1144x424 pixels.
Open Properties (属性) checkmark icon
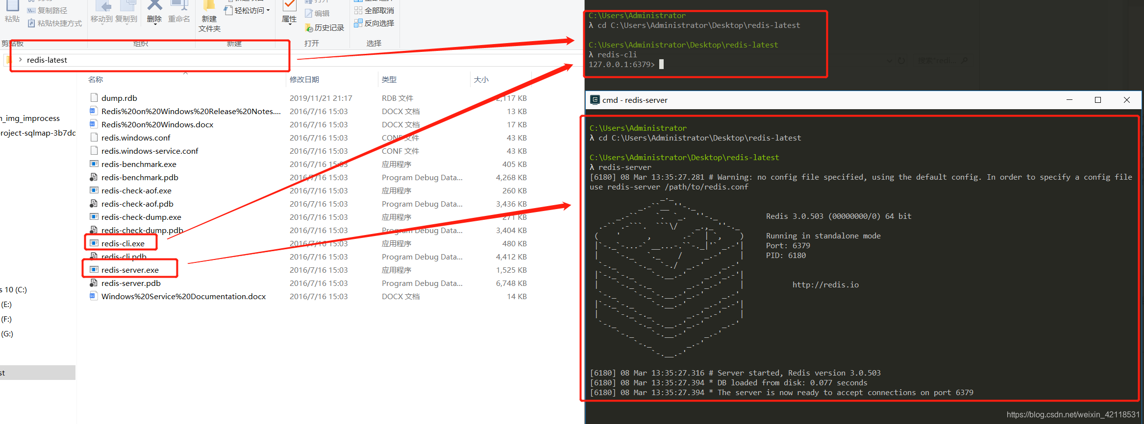tap(289, 5)
